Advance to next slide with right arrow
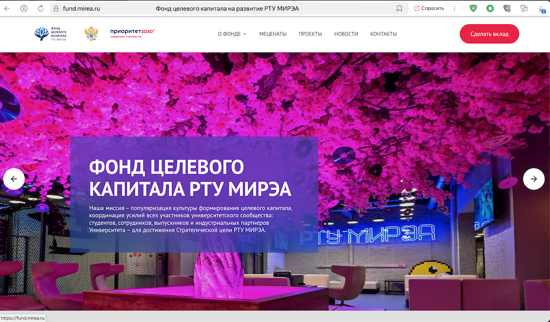 point(533,179)
